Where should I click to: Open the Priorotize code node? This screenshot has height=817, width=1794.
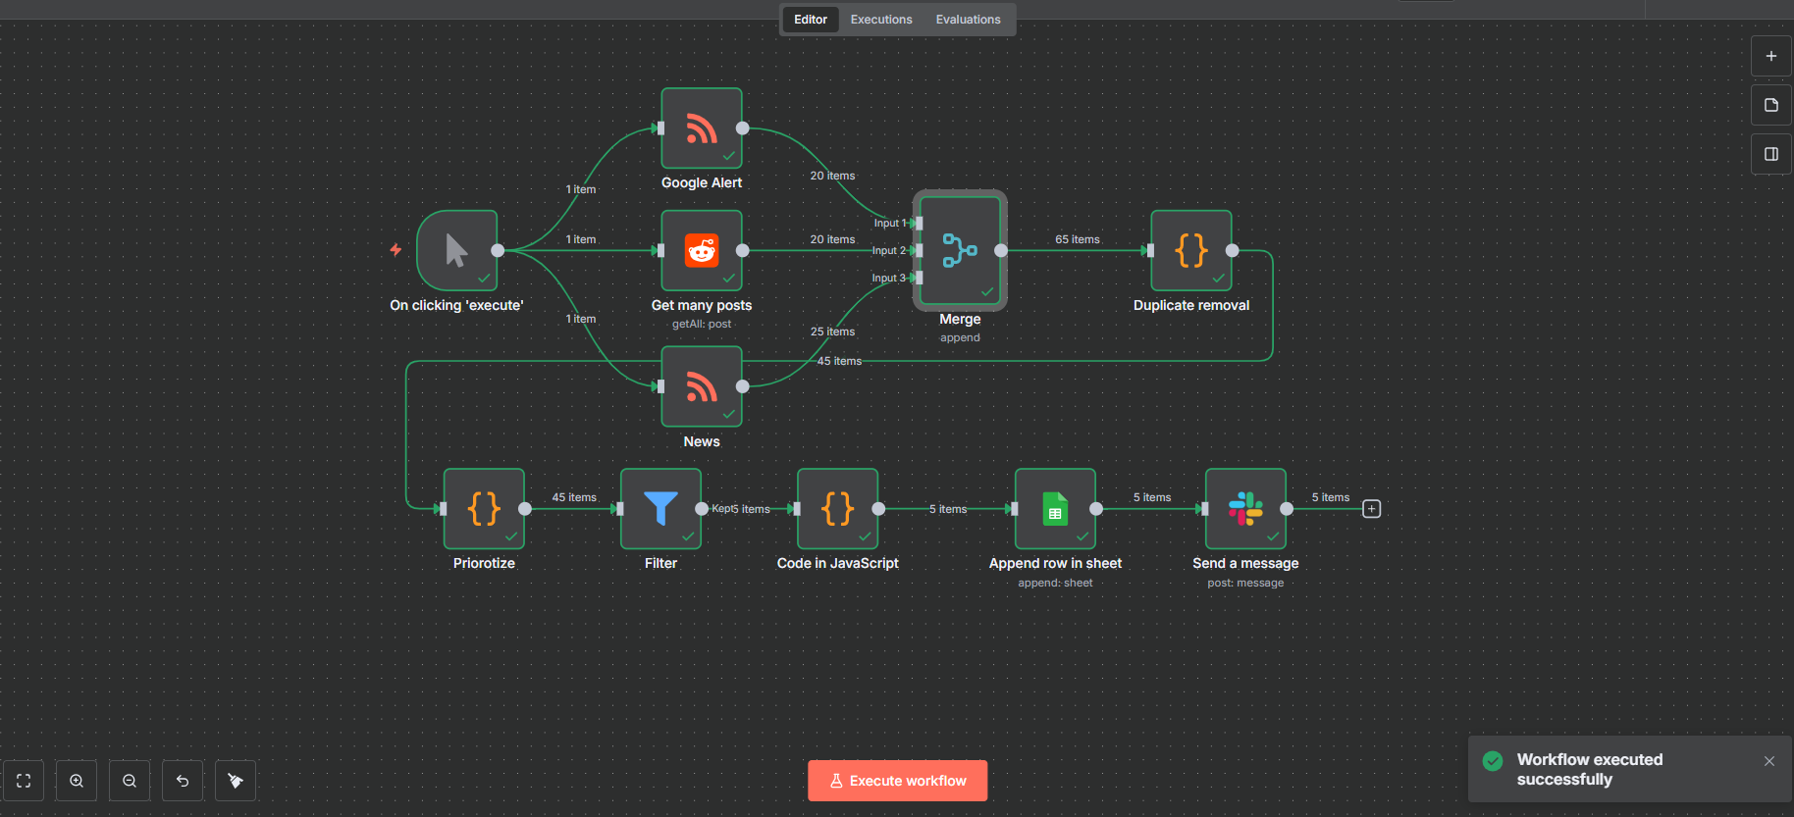[x=484, y=509]
